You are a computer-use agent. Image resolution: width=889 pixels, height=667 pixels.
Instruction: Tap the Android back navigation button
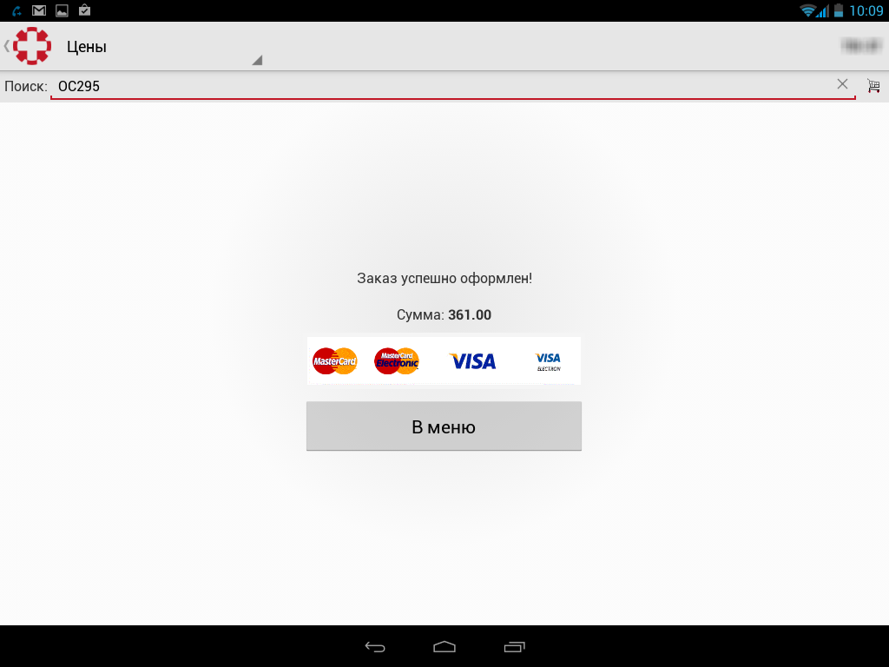[x=375, y=646]
